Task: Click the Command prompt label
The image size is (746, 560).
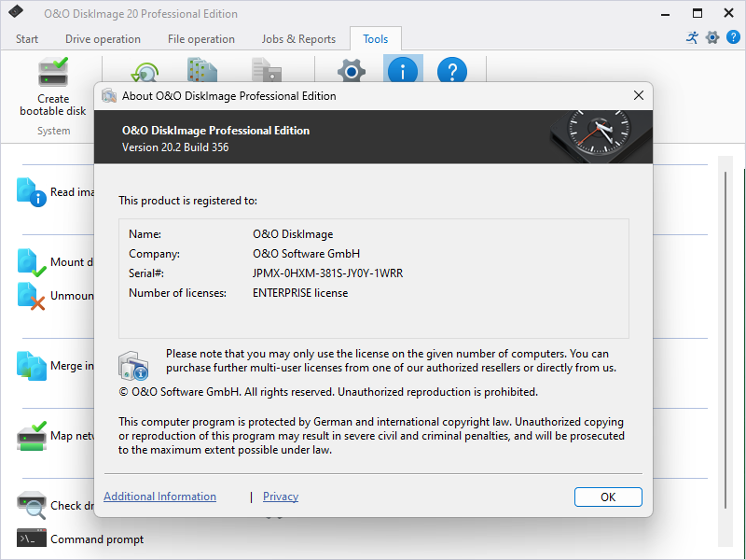Action: (97, 539)
